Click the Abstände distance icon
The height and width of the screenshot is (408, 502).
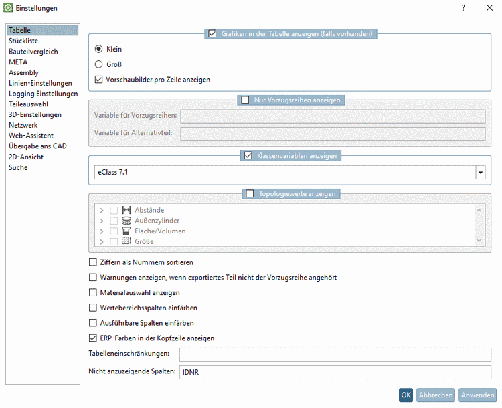[127, 210]
